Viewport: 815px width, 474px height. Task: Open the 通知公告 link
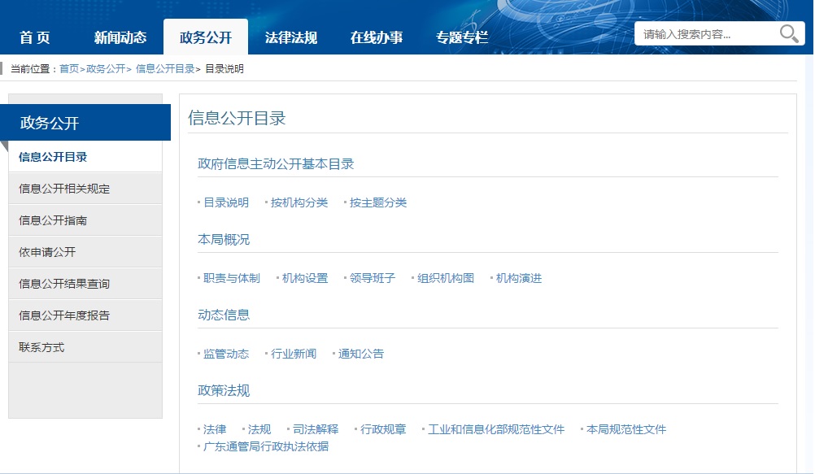point(361,354)
